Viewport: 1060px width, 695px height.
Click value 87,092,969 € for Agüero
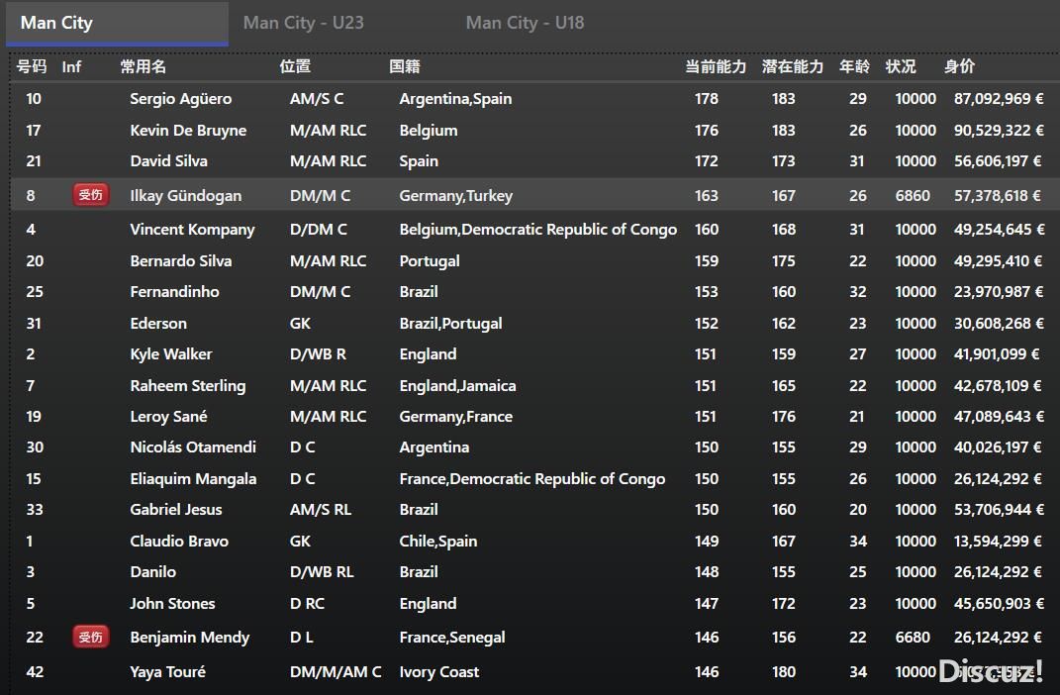(999, 99)
